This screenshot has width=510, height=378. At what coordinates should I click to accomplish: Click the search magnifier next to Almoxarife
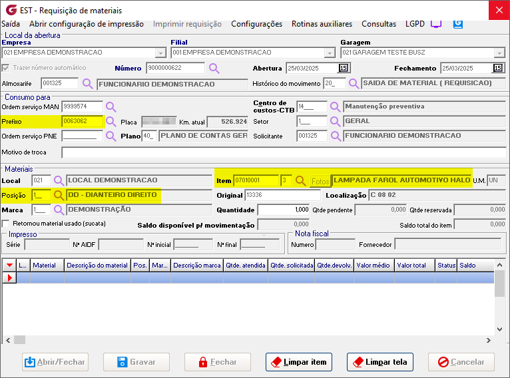[x=87, y=84]
